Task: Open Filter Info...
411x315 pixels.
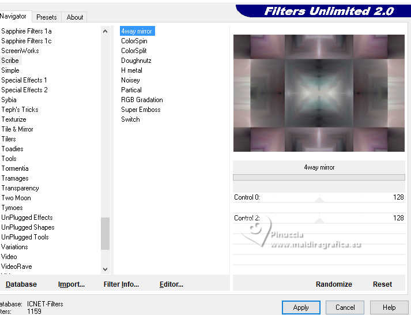Action: coord(121,284)
